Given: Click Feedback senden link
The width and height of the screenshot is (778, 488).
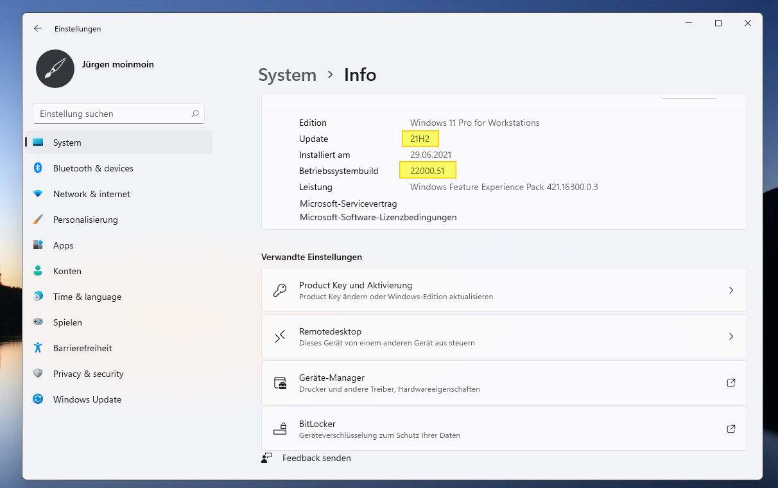Looking at the screenshot, I should [x=316, y=458].
